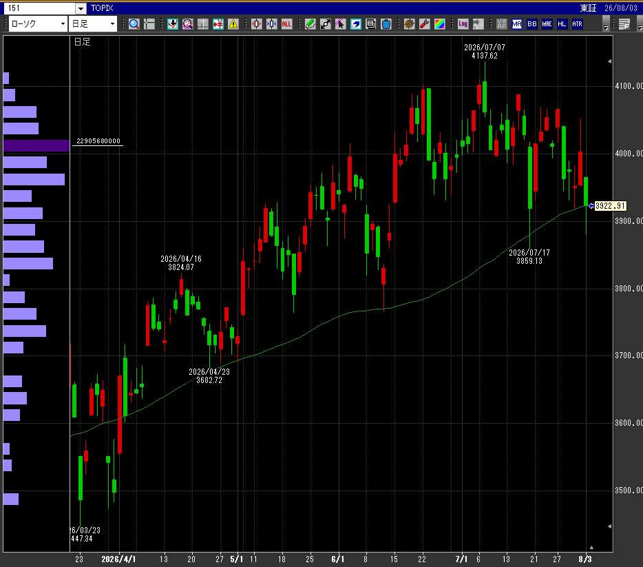This screenshot has width=643, height=567.
Task: Select the diagonal trend line tool
Action: [326, 24]
